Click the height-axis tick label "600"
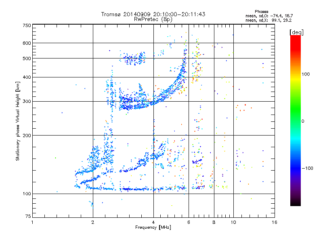The image size is (323, 242). tap(27, 43)
